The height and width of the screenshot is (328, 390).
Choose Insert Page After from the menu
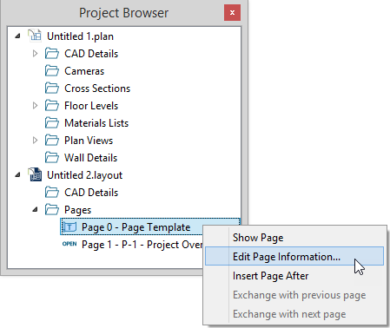point(294,276)
